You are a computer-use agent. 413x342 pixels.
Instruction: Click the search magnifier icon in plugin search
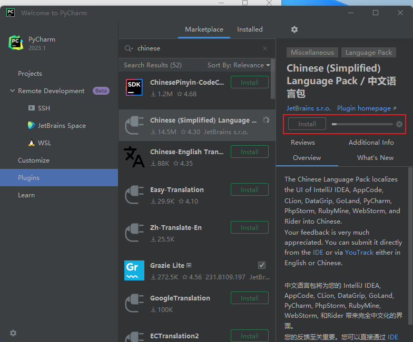127,48
